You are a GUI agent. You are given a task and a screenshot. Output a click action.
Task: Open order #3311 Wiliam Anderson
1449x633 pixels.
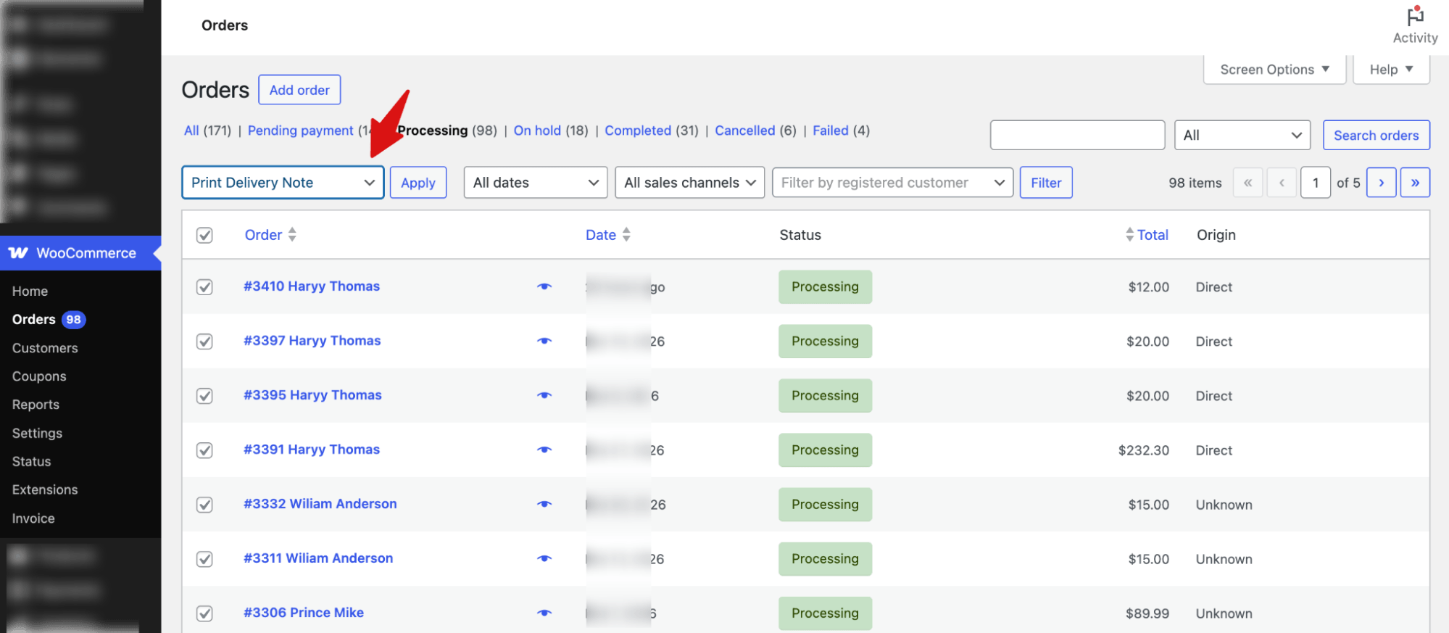pos(318,558)
